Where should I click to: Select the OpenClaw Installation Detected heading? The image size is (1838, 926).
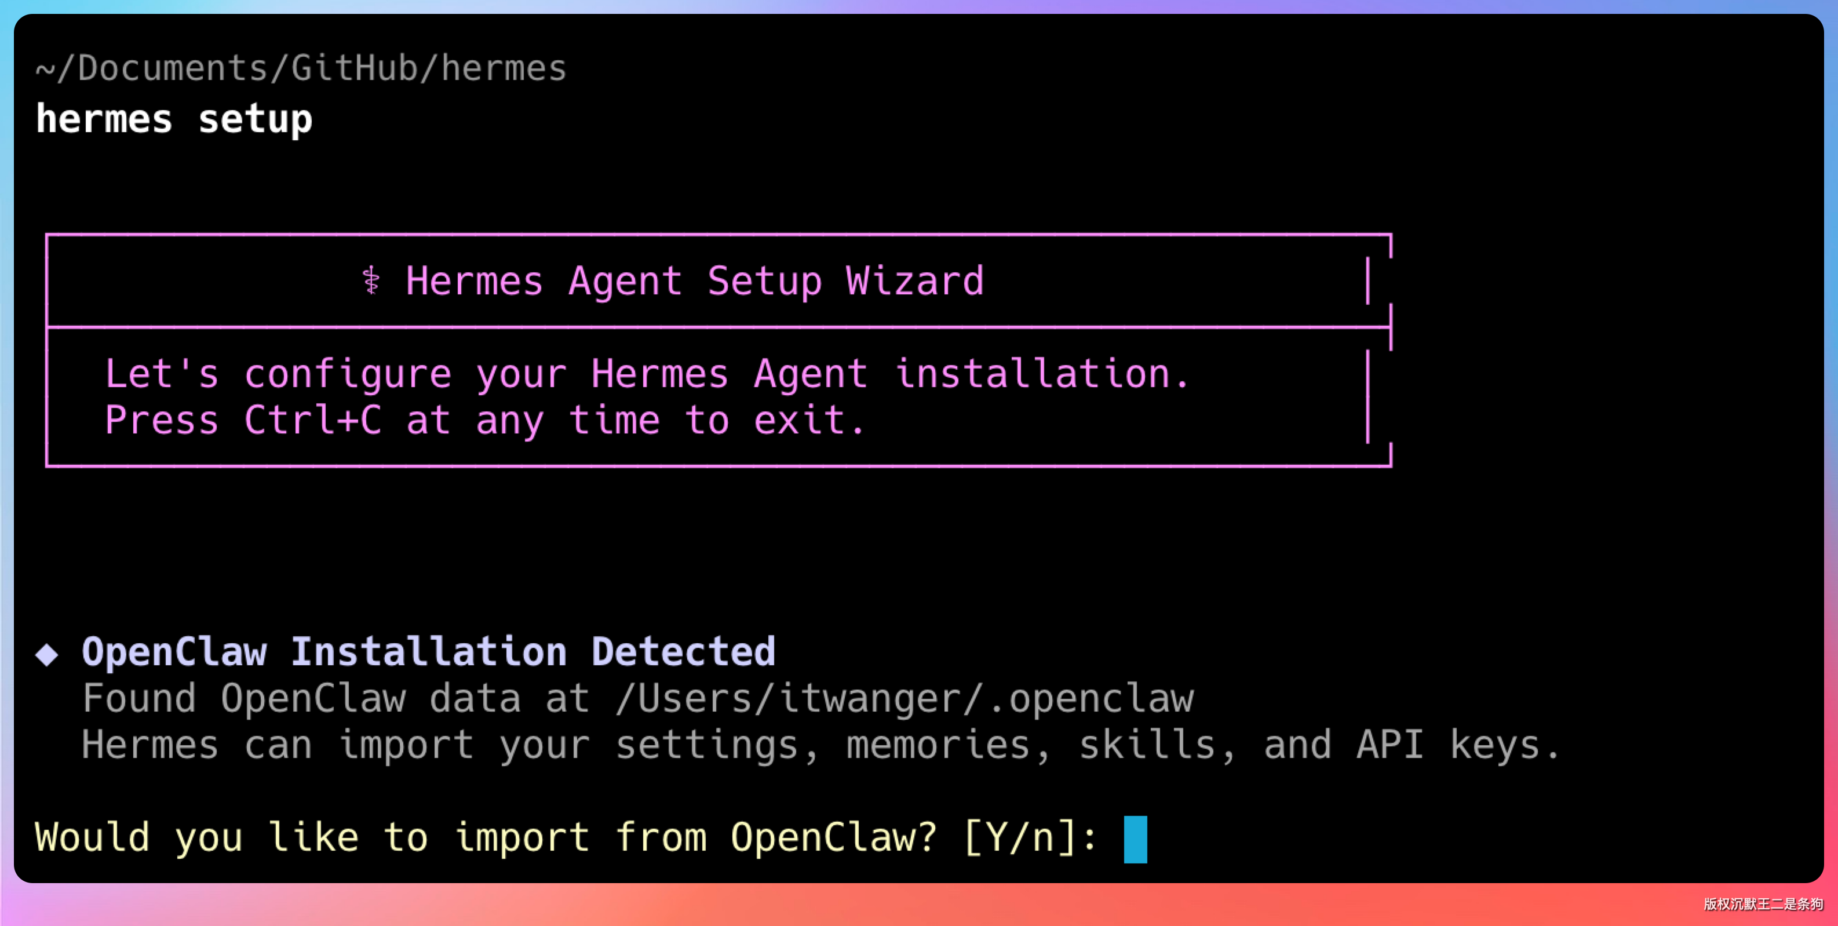(x=428, y=651)
